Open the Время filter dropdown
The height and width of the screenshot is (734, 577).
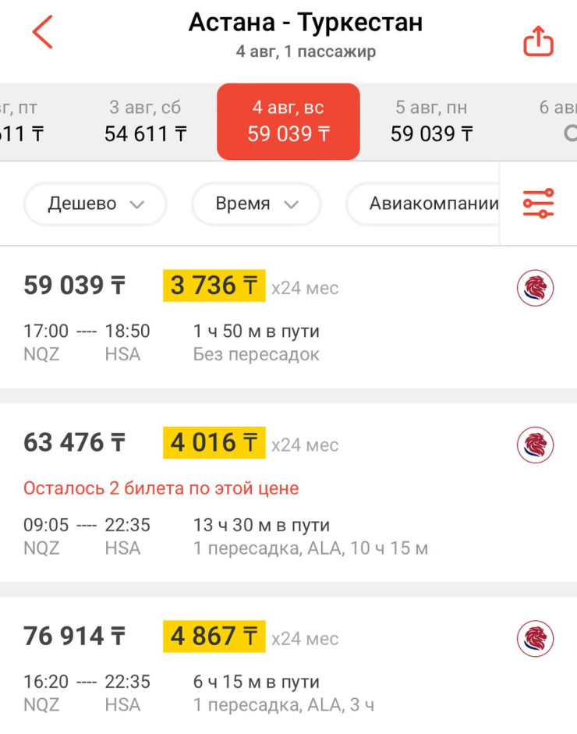(257, 204)
